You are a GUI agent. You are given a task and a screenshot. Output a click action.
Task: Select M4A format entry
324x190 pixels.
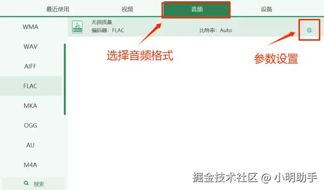31,165
